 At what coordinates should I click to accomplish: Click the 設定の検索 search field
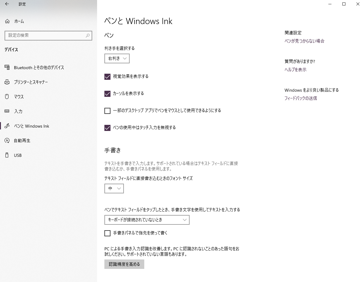click(x=48, y=36)
